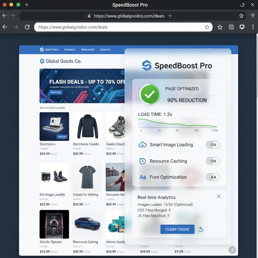Click the Aa icon for Font Optimization
Viewport: 258px width, 258px height.
[143, 177]
